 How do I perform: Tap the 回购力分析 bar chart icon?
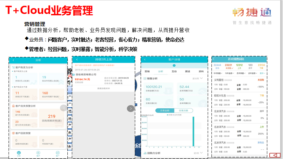click(x=145, y=153)
